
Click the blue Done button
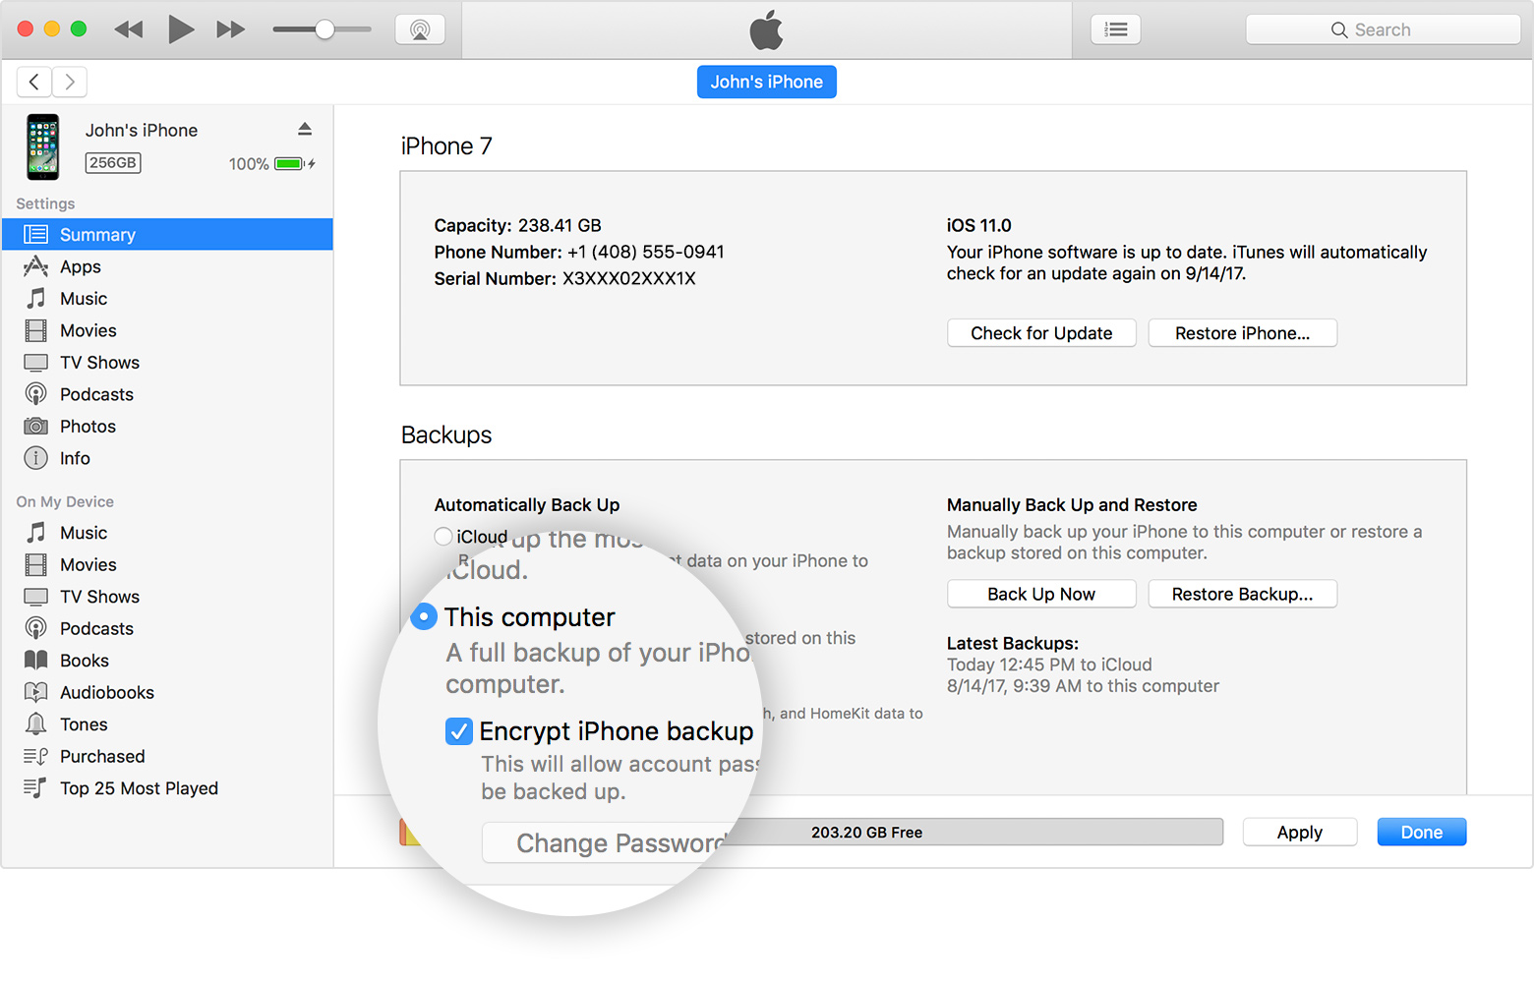click(1422, 832)
